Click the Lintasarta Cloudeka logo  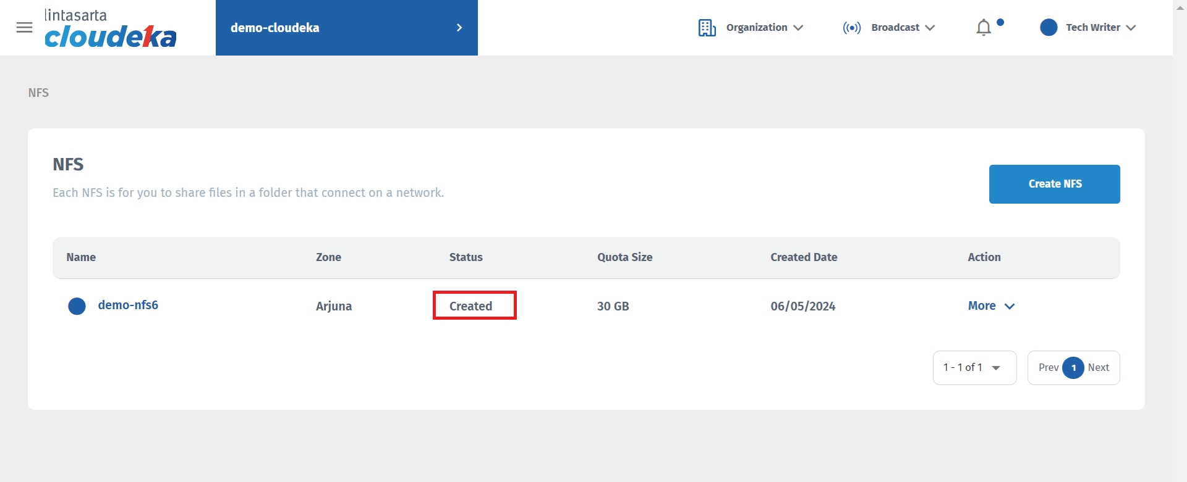pos(110,29)
